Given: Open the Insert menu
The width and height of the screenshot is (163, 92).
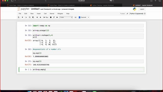Looking at the screenshot, I should coord(39,14).
